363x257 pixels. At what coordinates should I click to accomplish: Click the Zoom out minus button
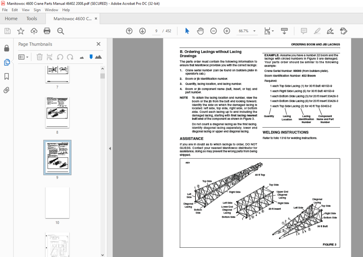[213, 31]
